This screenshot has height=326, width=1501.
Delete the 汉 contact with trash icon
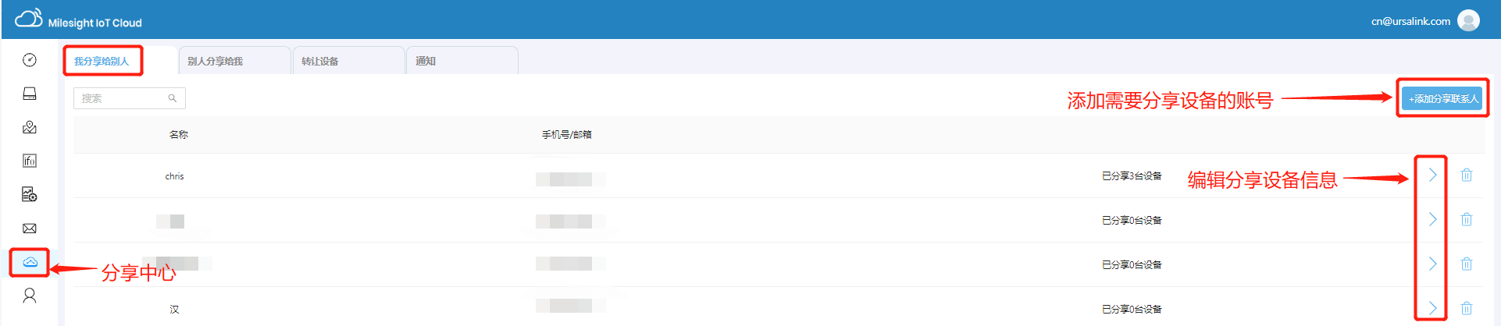(1467, 308)
